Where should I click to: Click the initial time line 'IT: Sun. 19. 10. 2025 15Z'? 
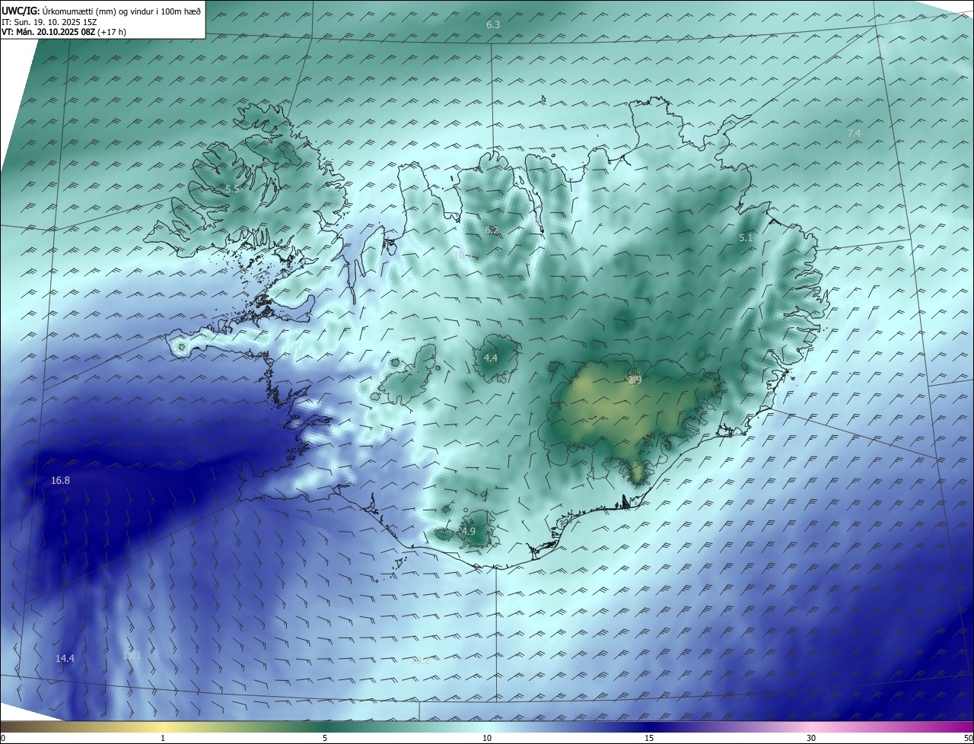tap(51, 22)
